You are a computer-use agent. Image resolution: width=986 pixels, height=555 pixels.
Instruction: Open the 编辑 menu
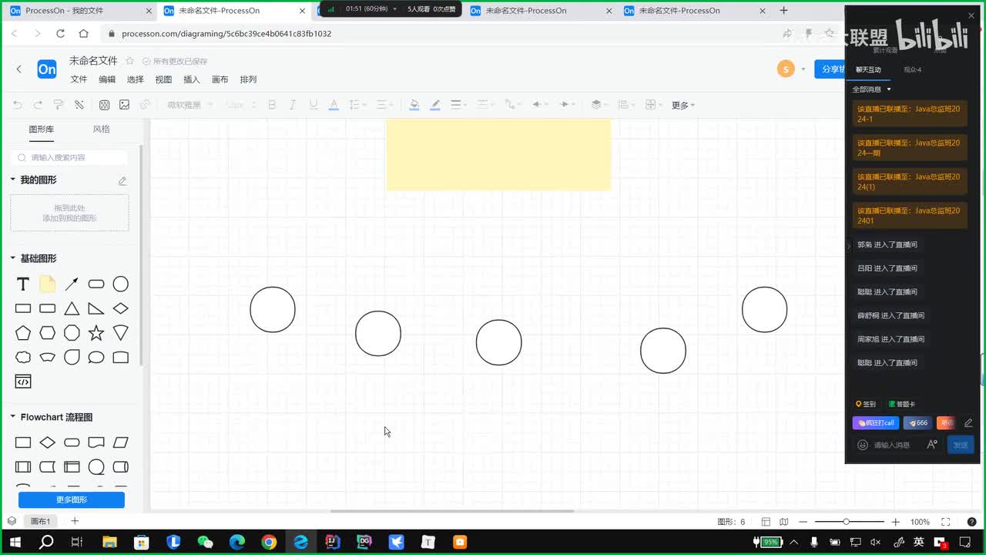coord(107,79)
